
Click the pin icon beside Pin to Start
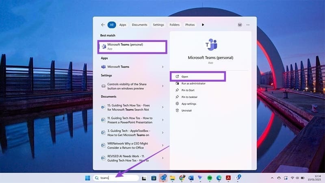(x=177, y=90)
